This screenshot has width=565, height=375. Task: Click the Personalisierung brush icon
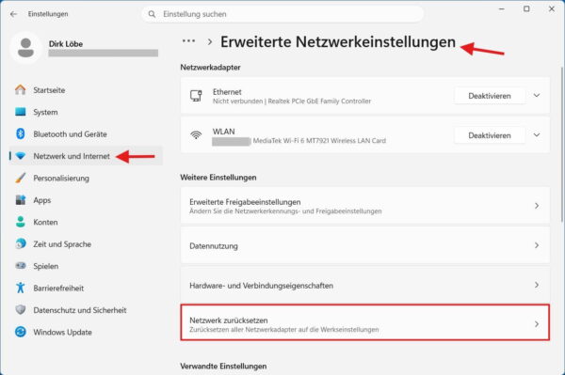click(x=21, y=178)
